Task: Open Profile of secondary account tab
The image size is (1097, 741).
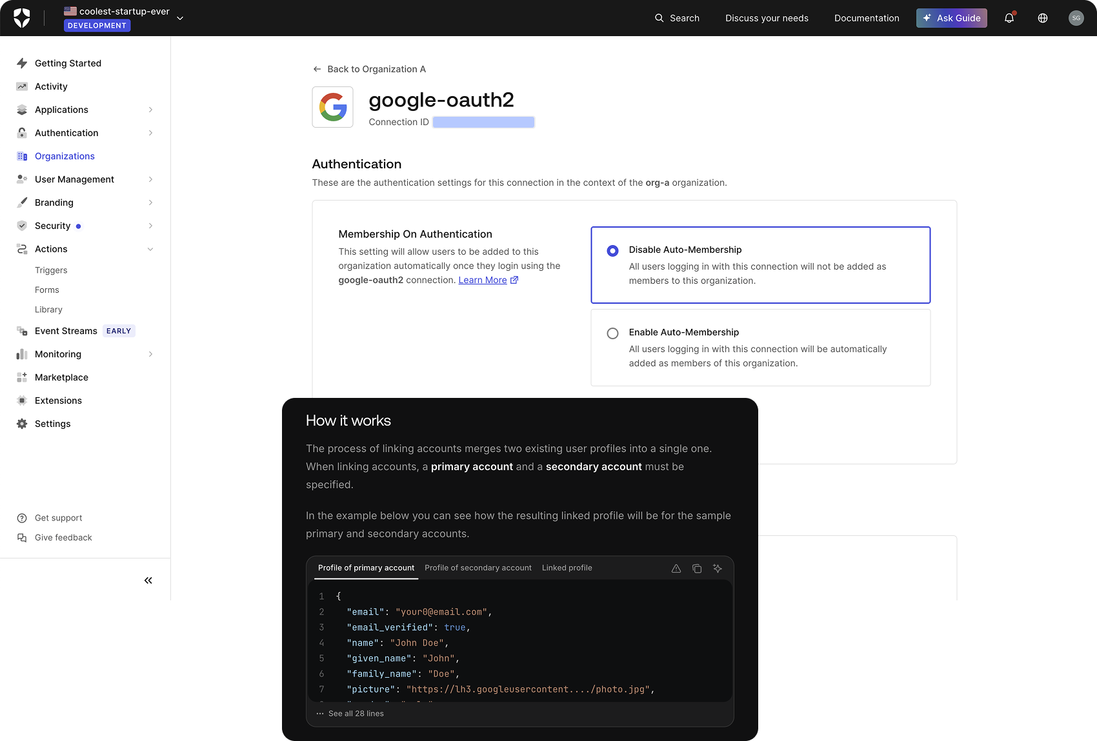Action: 478,568
